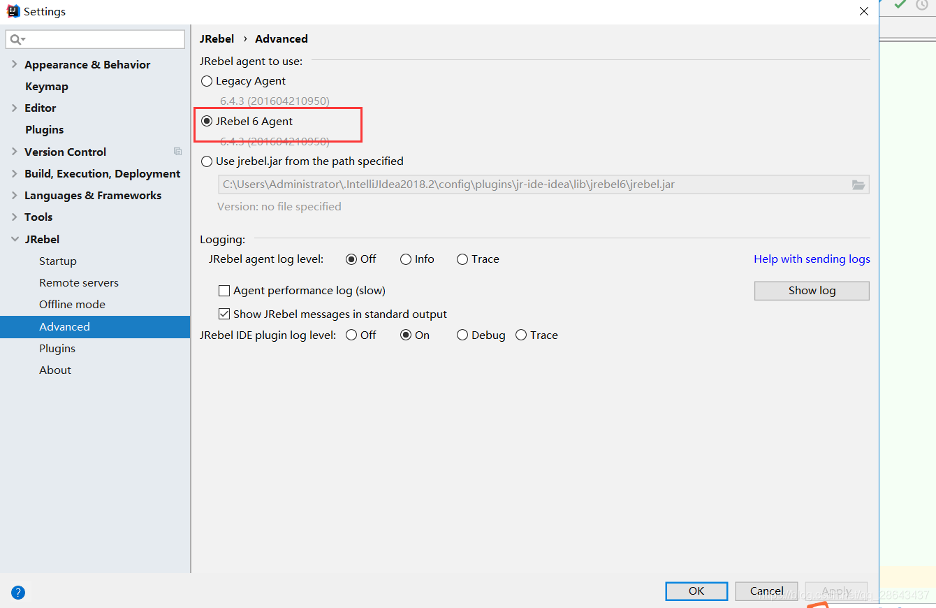Select the JRebel 6 Agent radio button

click(x=207, y=121)
